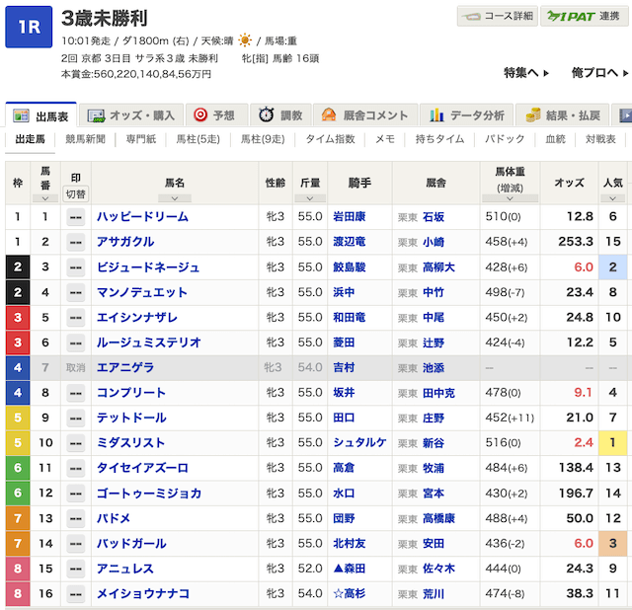
Task: Switch to the 予想 tab
Action: (214, 115)
